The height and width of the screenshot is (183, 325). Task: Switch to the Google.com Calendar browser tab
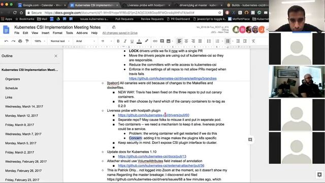pos(42,5)
